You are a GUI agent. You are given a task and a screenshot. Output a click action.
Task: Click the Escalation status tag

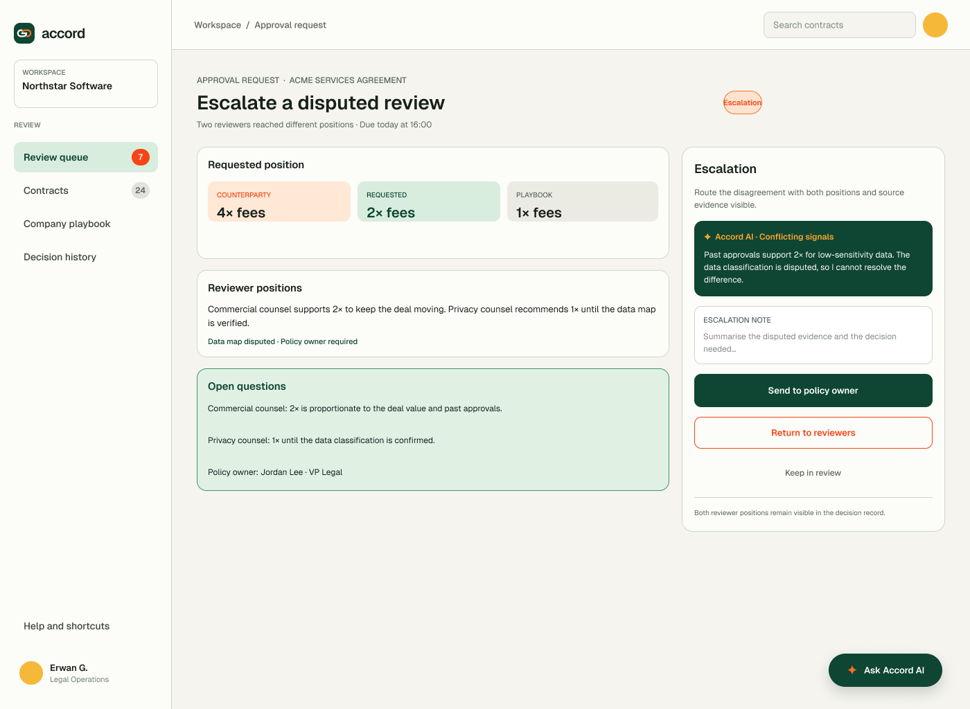[743, 102]
